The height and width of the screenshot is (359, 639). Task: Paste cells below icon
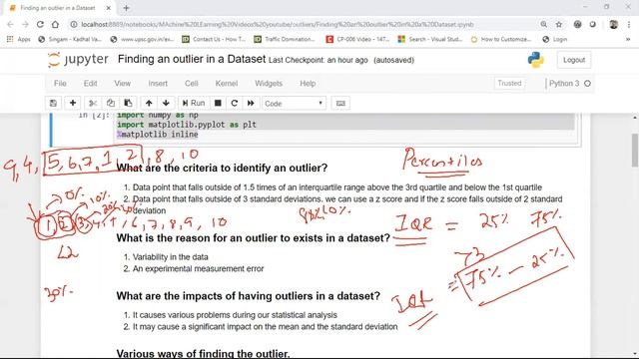(128, 104)
